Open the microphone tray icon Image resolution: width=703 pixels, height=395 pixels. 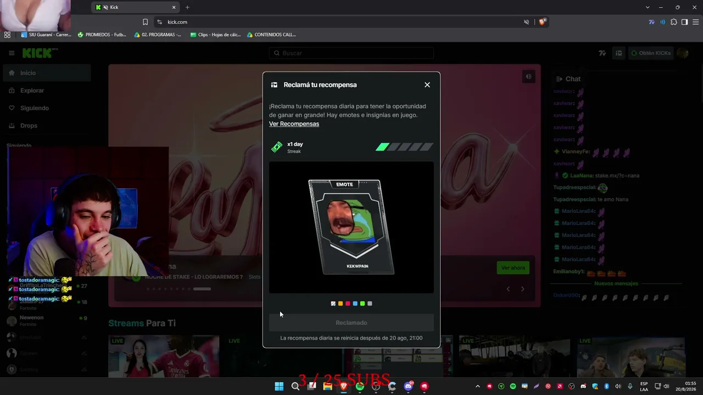[630, 386]
